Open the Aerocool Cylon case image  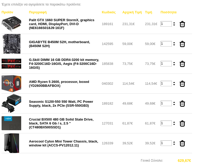[x=11, y=143]
